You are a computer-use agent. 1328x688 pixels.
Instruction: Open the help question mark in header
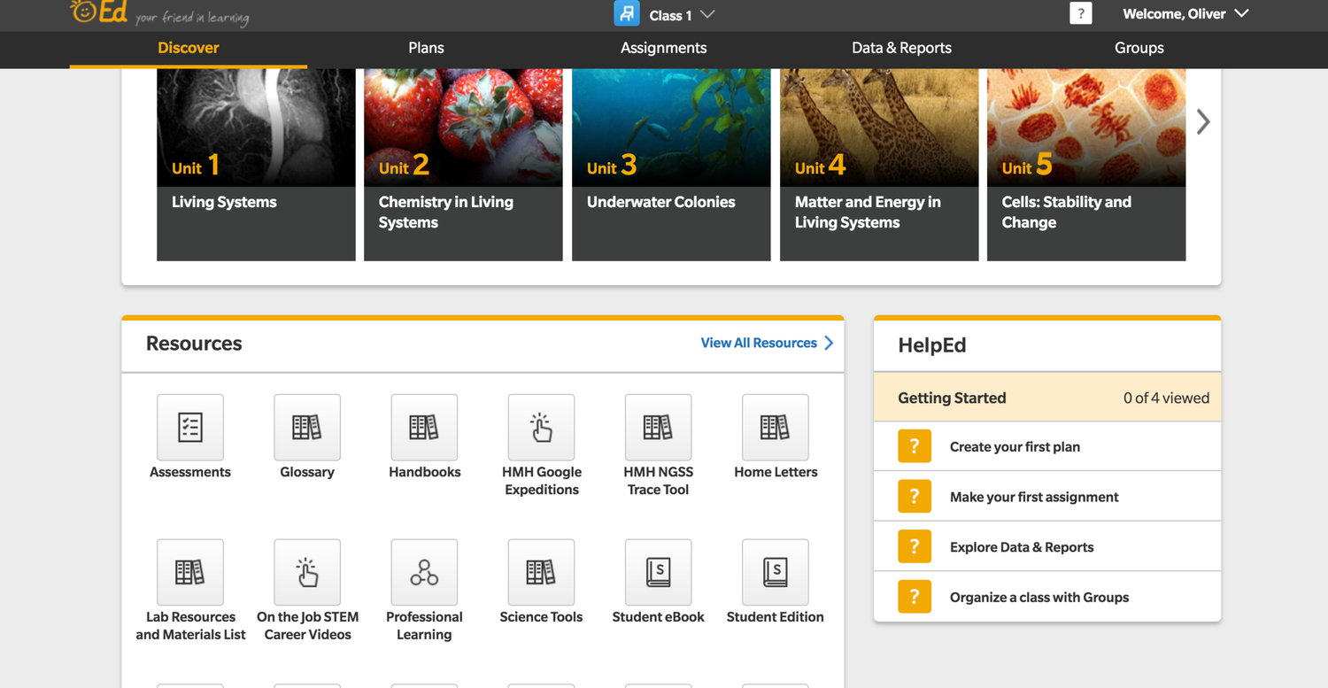tap(1080, 14)
